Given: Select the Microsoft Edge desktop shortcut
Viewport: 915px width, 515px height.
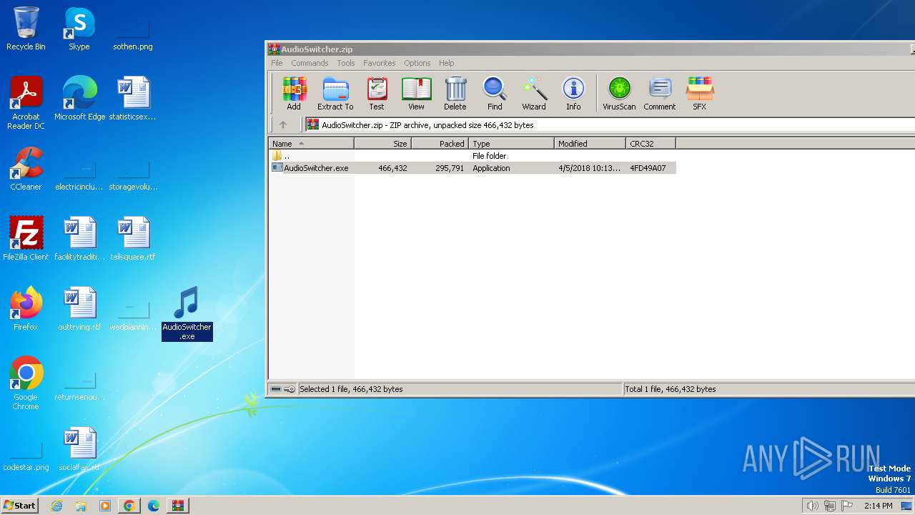Looking at the screenshot, I should click(79, 99).
